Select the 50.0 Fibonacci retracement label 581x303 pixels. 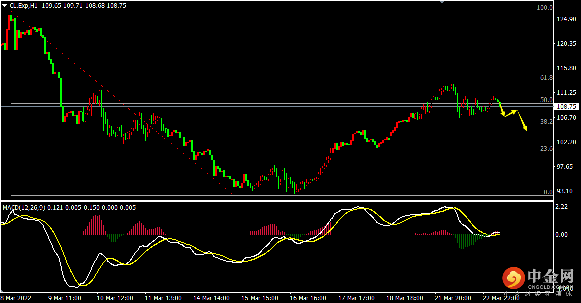pos(546,100)
